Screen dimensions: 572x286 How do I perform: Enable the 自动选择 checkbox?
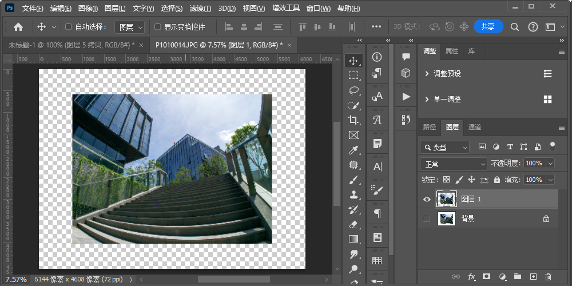click(69, 27)
